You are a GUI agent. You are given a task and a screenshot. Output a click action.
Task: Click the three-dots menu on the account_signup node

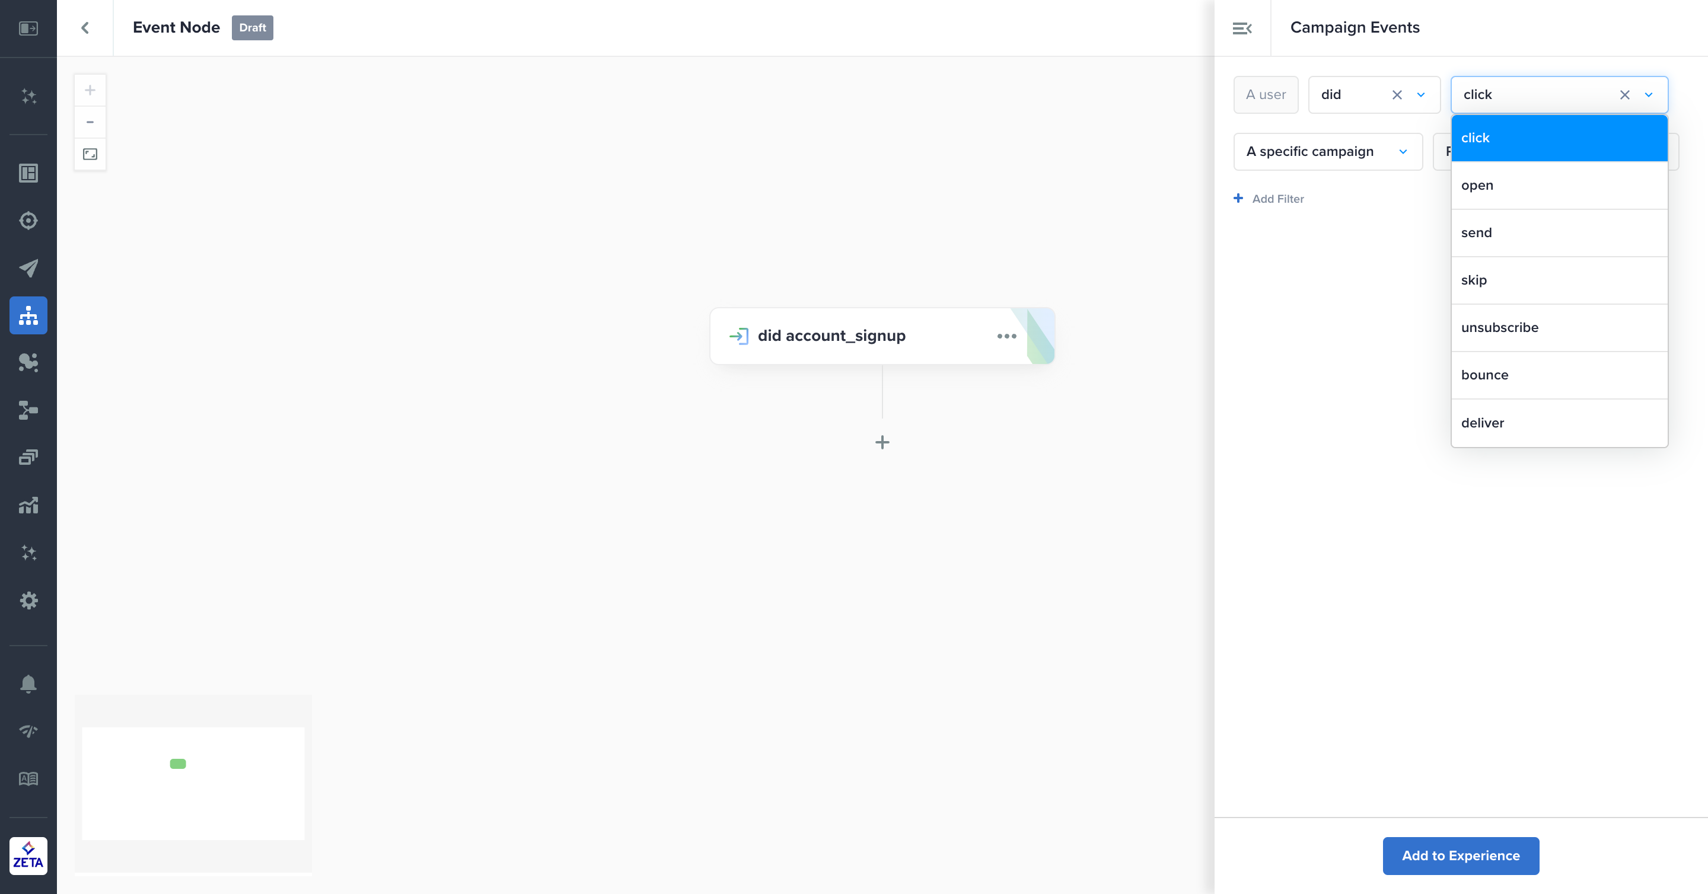click(x=1006, y=336)
